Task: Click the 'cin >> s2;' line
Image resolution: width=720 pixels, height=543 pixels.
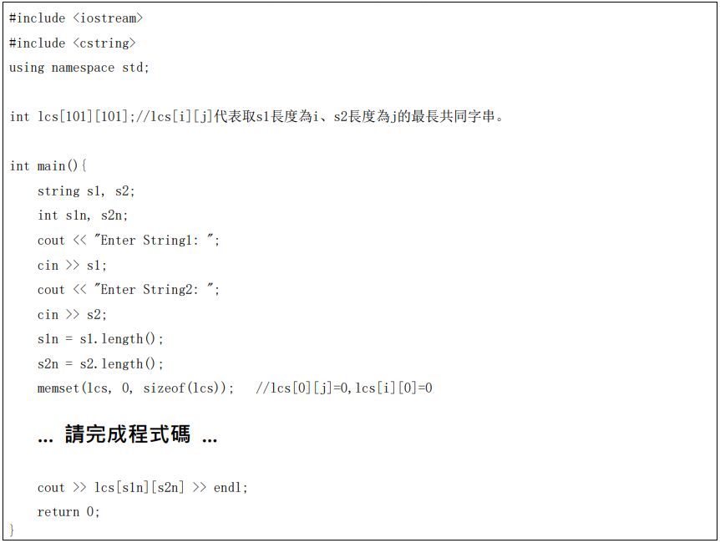Action: tap(73, 315)
